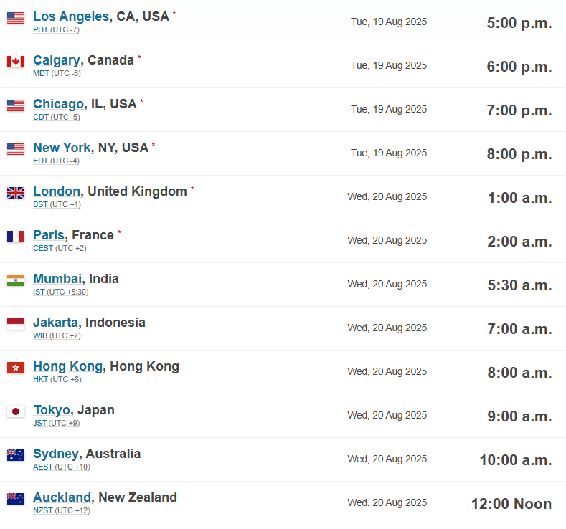Click the PDT (UTC -7) time zone link
566x529 pixels.
click(56, 29)
